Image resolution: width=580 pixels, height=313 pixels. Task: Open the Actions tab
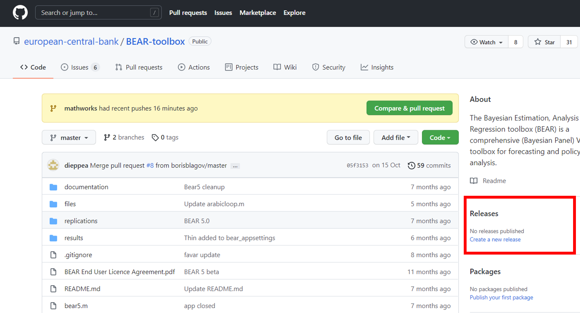(194, 67)
